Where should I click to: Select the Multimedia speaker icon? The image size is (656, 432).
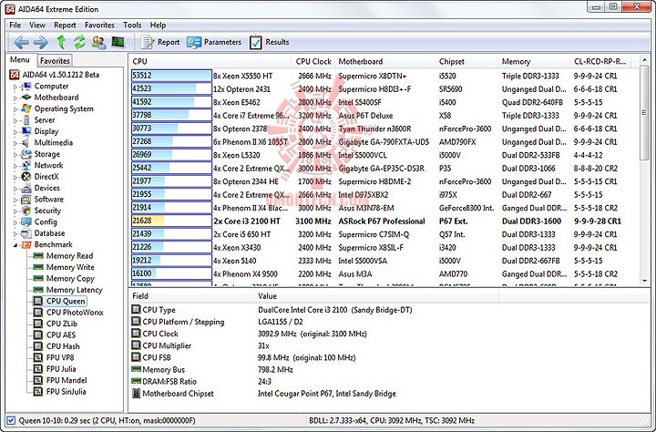tap(26, 143)
